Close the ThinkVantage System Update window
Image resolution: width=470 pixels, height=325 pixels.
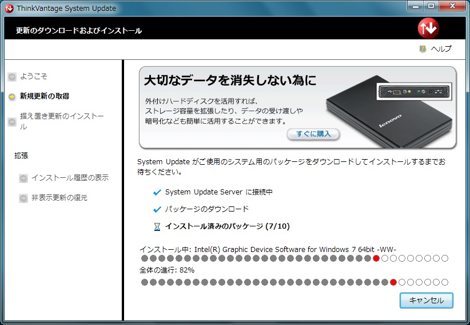coord(453,6)
